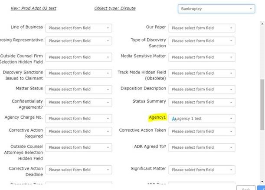
Task: Open Confidentiality Agreement dropdown
Action: tap(79, 102)
